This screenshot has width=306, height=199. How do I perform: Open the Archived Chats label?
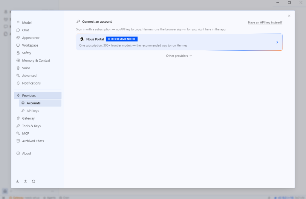(x=33, y=141)
